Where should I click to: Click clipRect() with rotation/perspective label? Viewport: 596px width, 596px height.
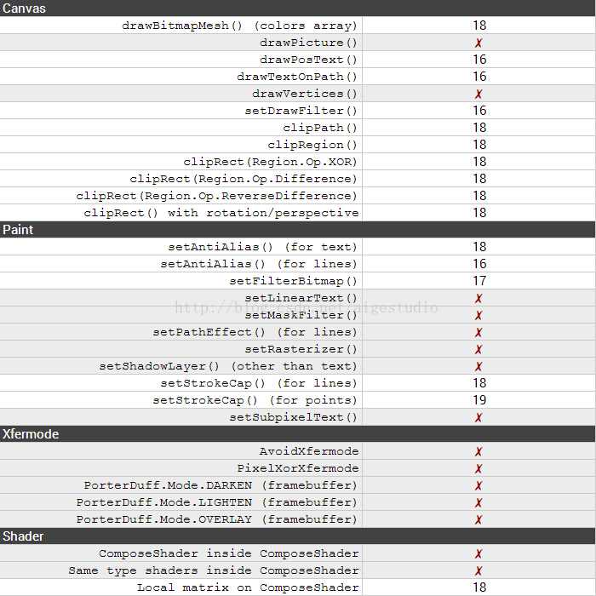tap(221, 213)
